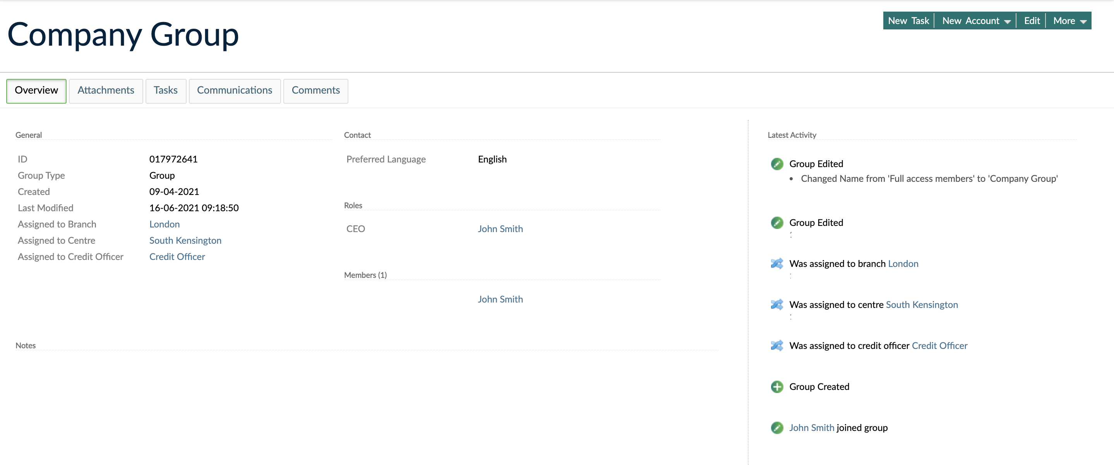Switch to the Attachments tab
This screenshot has width=1114, height=465.
coord(106,91)
